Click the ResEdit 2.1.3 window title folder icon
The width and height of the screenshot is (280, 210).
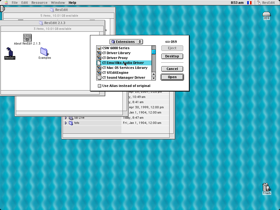(x=41, y=23)
